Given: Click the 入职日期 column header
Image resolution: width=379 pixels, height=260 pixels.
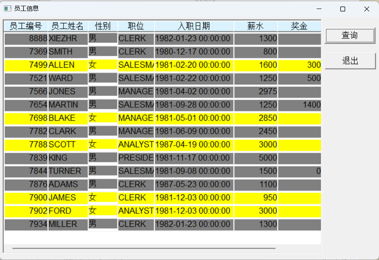Looking at the screenshot, I should (x=194, y=26).
